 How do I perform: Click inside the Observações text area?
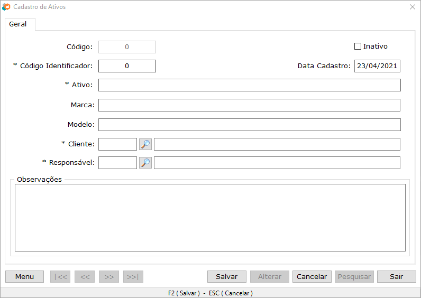(210, 217)
